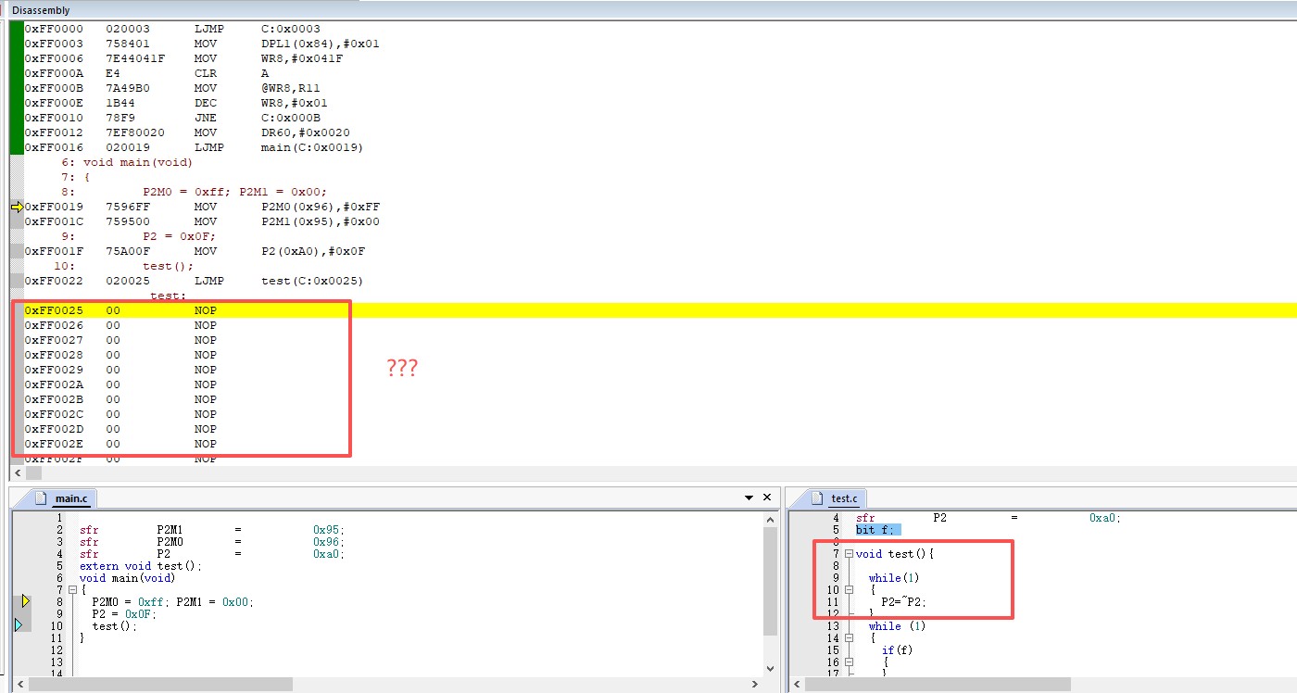Collapse the main function fold at line 7 in main.c
1297x693 pixels.
click(72, 590)
